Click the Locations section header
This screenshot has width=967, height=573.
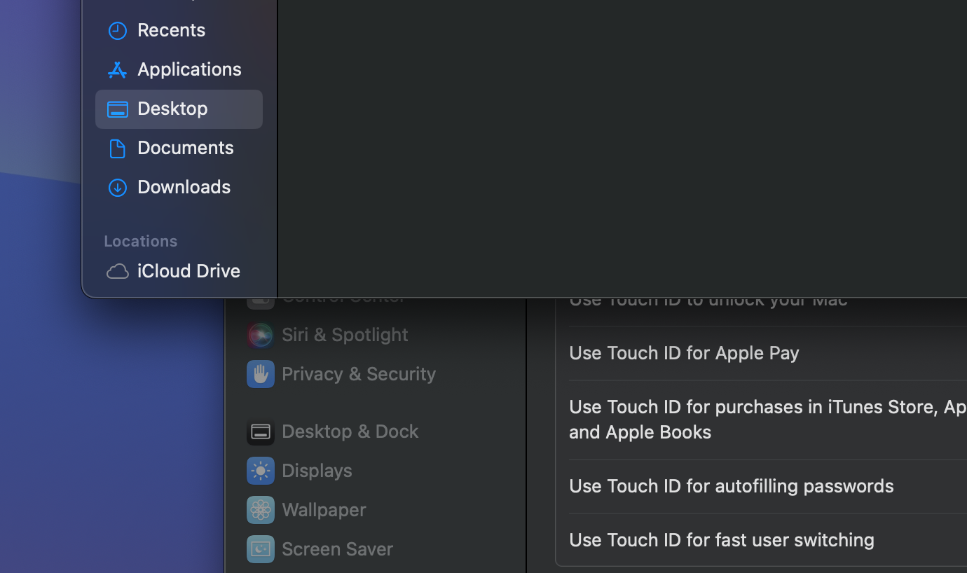point(141,241)
